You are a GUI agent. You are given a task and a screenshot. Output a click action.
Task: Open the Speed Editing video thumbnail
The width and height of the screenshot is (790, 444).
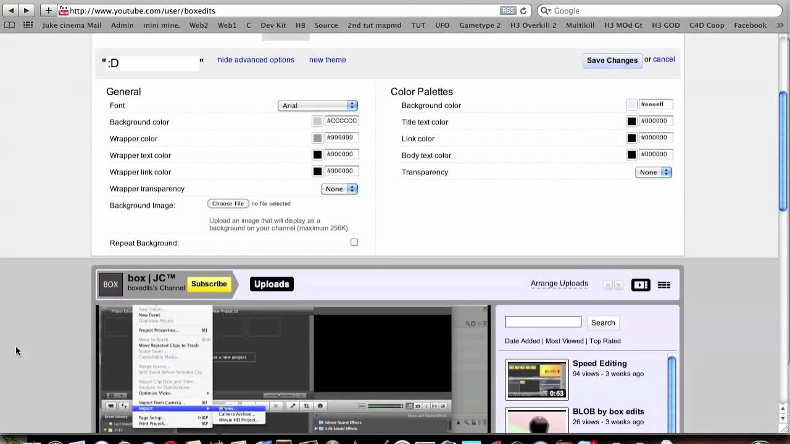pos(537,380)
